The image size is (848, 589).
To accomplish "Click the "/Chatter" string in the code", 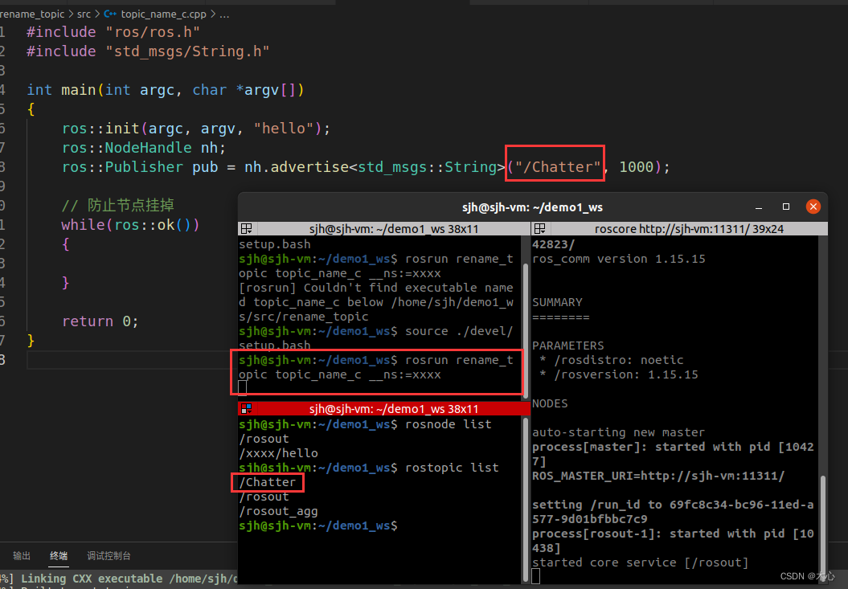I will coord(558,166).
